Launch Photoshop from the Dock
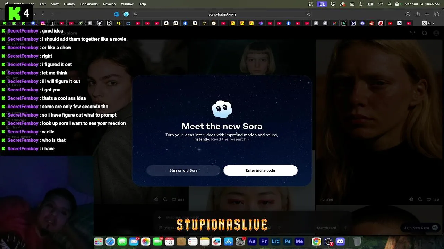 [288, 241]
